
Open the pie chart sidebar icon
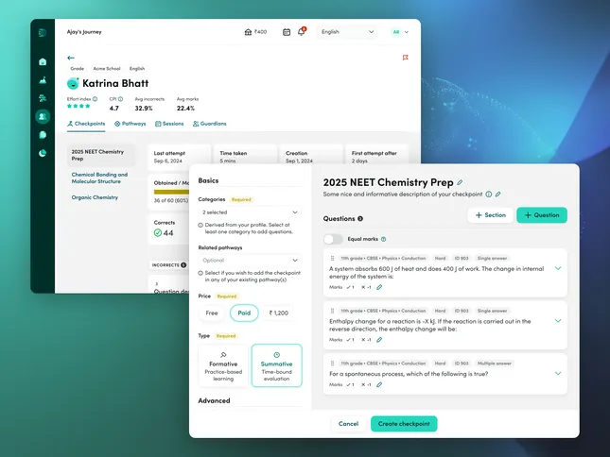click(43, 153)
